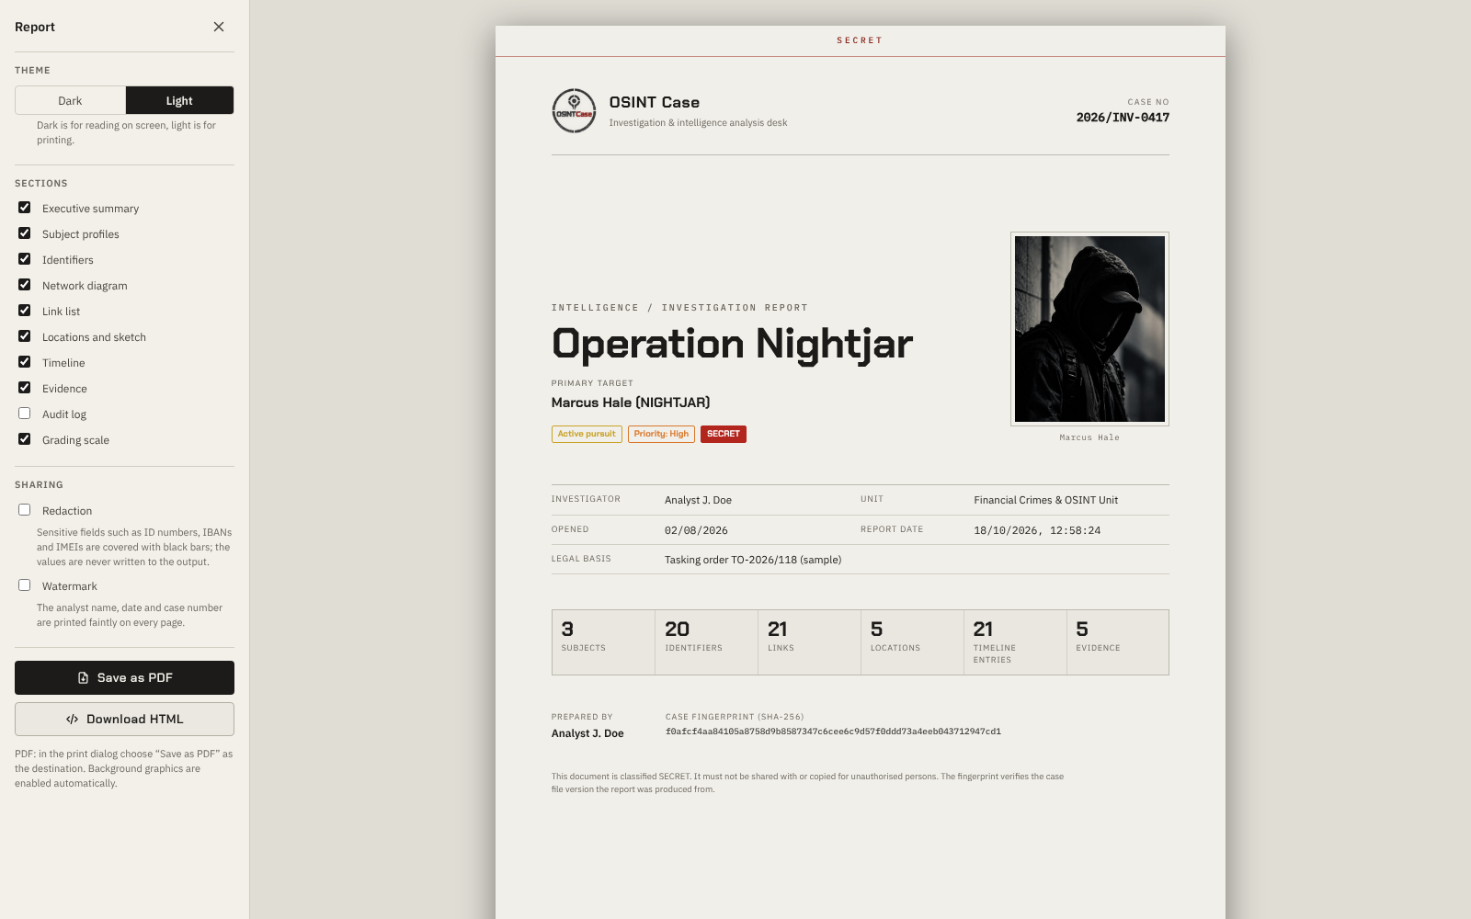The height and width of the screenshot is (919, 1471).
Task: Select the Light theme option
Action: click(179, 100)
